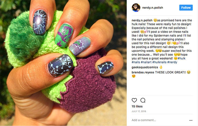
Task: Click the heart like icon
Action: 134,100
